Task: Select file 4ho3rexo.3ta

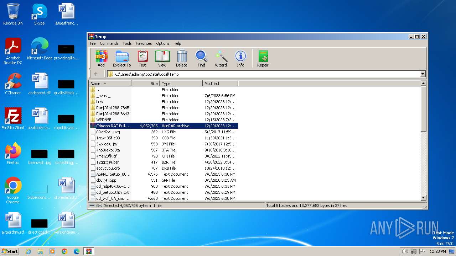Action: [164, 150]
